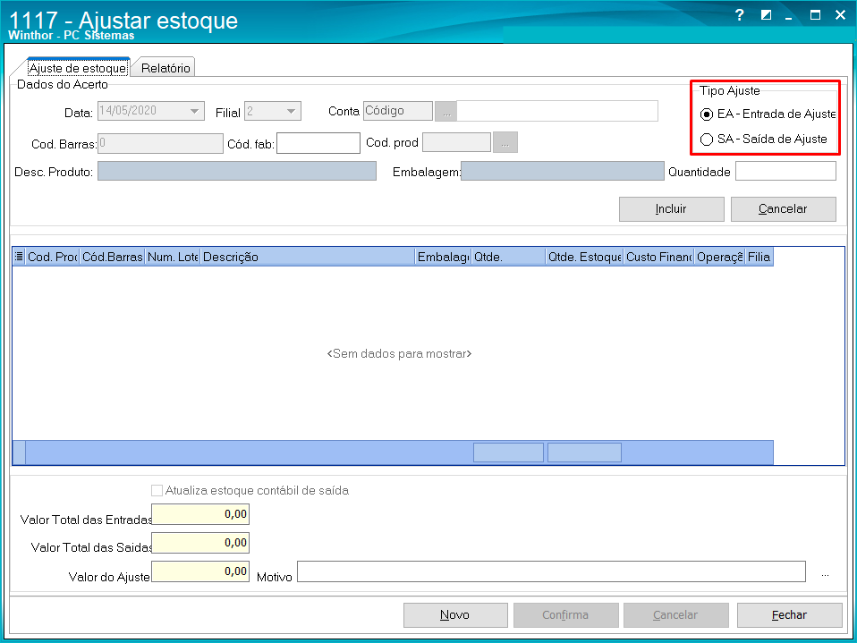This screenshot has height=643, width=857.
Task: Open the help question mark icon
Action: pos(739,14)
